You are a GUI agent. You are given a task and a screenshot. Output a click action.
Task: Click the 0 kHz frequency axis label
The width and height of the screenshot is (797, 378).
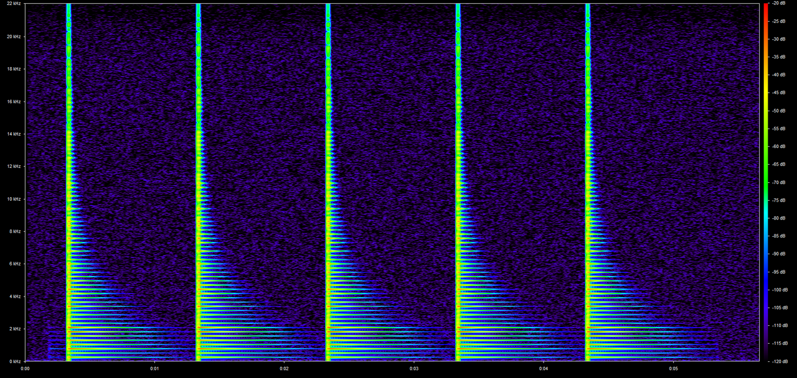tap(15, 361)
